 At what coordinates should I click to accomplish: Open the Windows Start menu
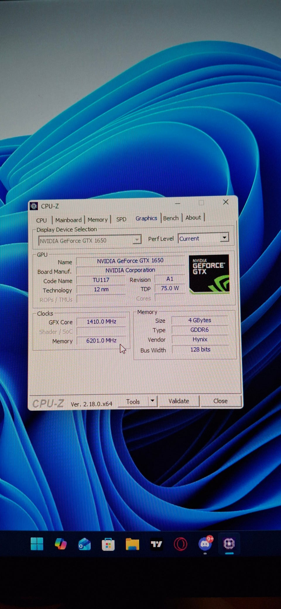(x=37, y=544)
